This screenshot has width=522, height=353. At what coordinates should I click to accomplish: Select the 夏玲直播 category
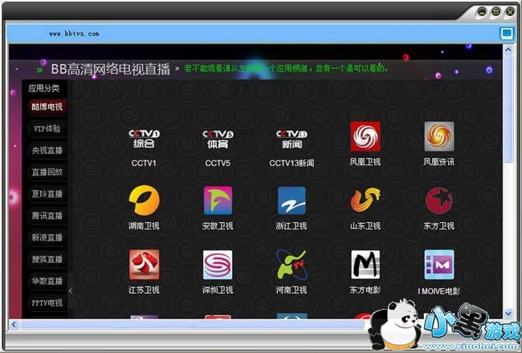point(47,194)
